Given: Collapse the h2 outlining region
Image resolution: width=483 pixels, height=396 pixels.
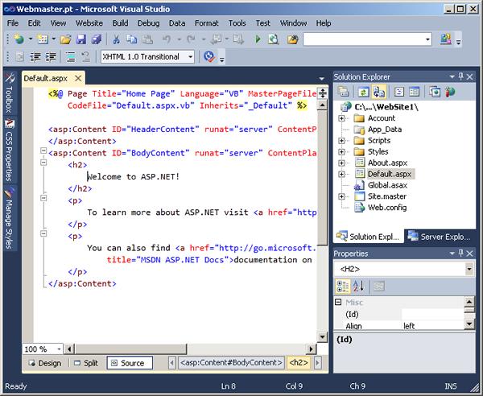Looking at the screenshot, I should click(x=43, y=163).
